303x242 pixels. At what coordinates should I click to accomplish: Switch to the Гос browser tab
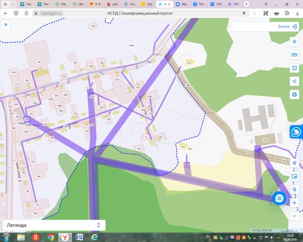pos(130,4)
